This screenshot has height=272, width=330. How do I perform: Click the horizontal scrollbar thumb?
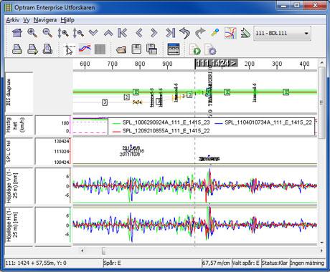pyautogui.click(x=103, y=251)
